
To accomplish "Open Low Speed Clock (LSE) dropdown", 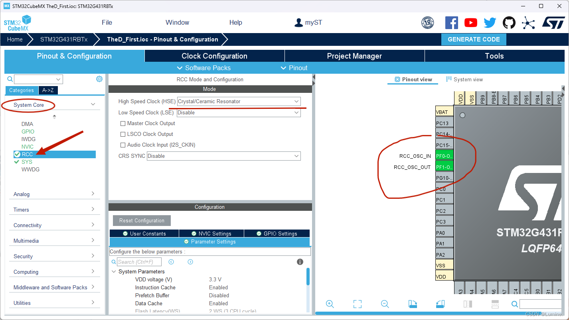I will (x=239, y=113).
